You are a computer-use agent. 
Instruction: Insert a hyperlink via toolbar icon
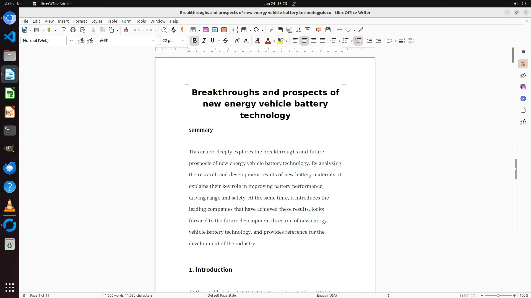271,30
